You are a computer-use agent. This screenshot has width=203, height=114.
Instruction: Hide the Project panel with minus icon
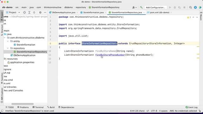[45, 12]
